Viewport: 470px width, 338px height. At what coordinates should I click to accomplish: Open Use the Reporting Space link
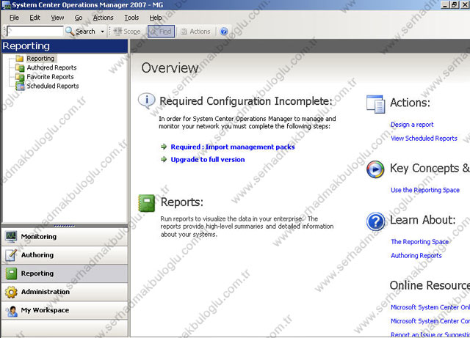click(425, 190)
